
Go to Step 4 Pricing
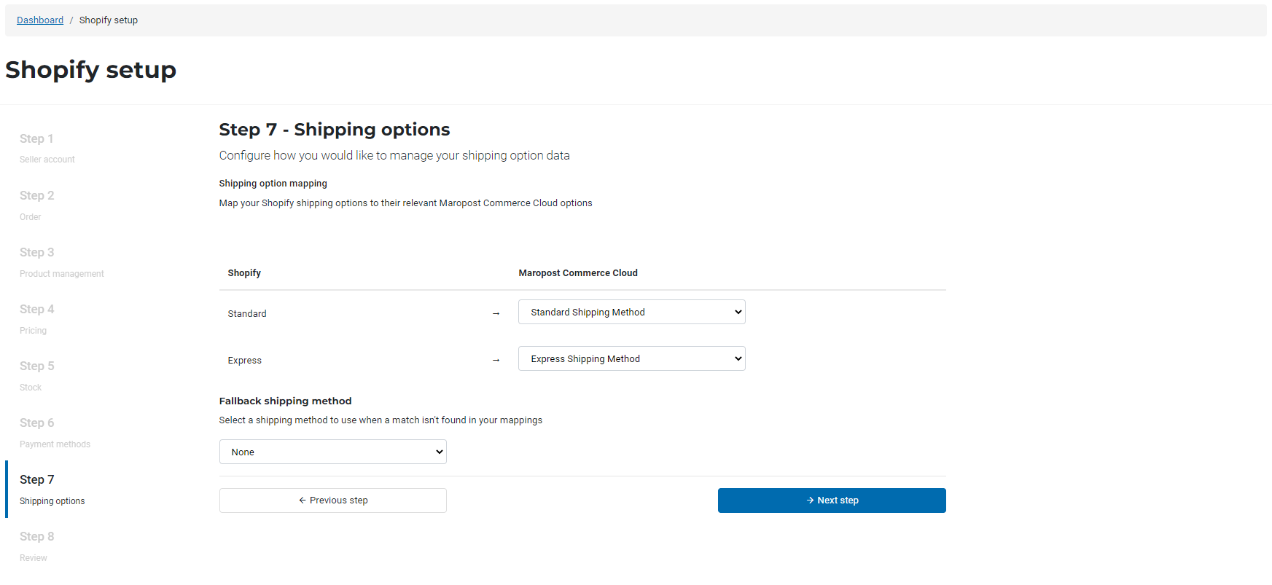click(36, 318)
